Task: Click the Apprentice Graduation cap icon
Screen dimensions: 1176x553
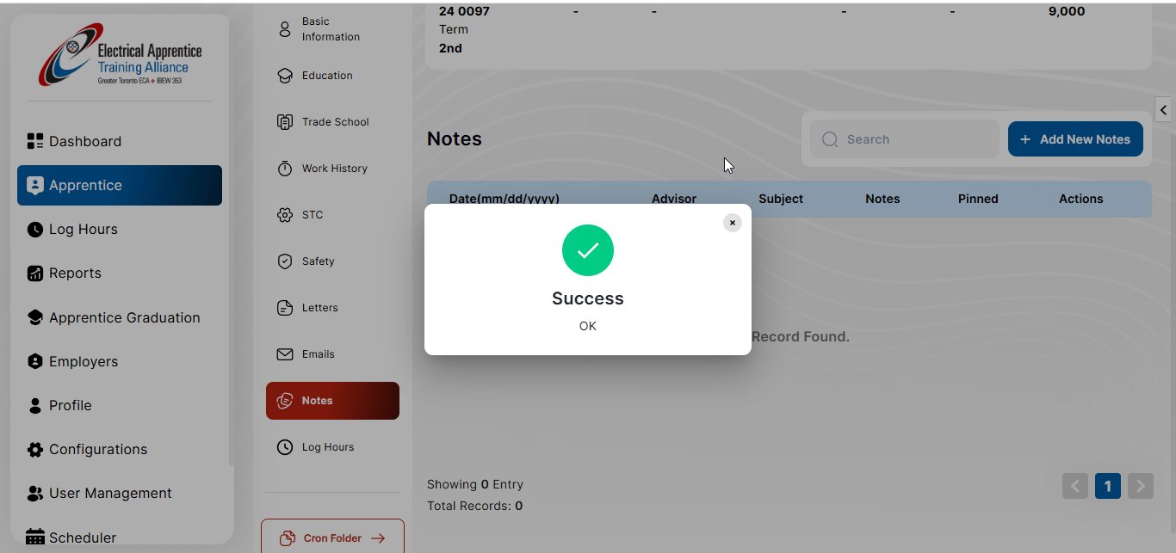Action: point(35,317)
